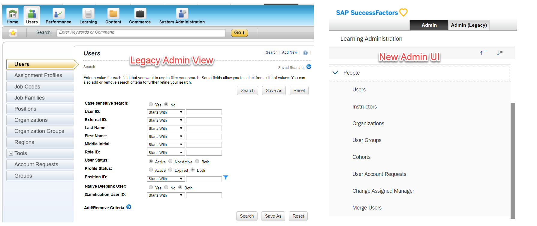
Task: Open the System Administration icon
Action: [x=182, y=14]
